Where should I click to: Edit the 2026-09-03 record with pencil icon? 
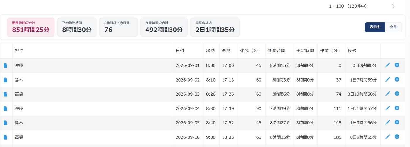coord(388,94)
